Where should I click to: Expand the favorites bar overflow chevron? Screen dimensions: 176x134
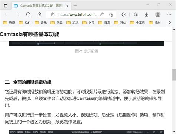coord(170,23)
